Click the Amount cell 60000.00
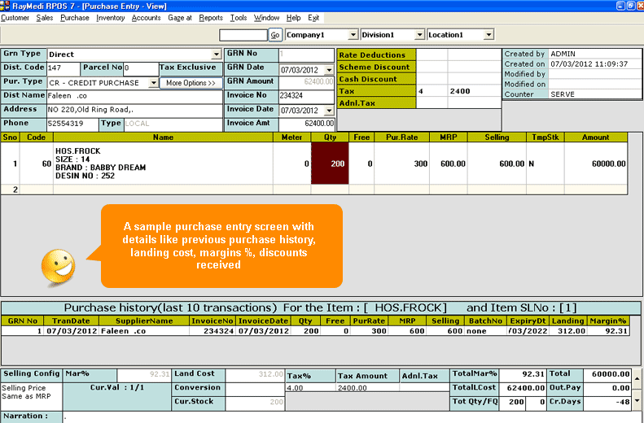Viewport: 644px width, 423px height. [x=595, y=164]
